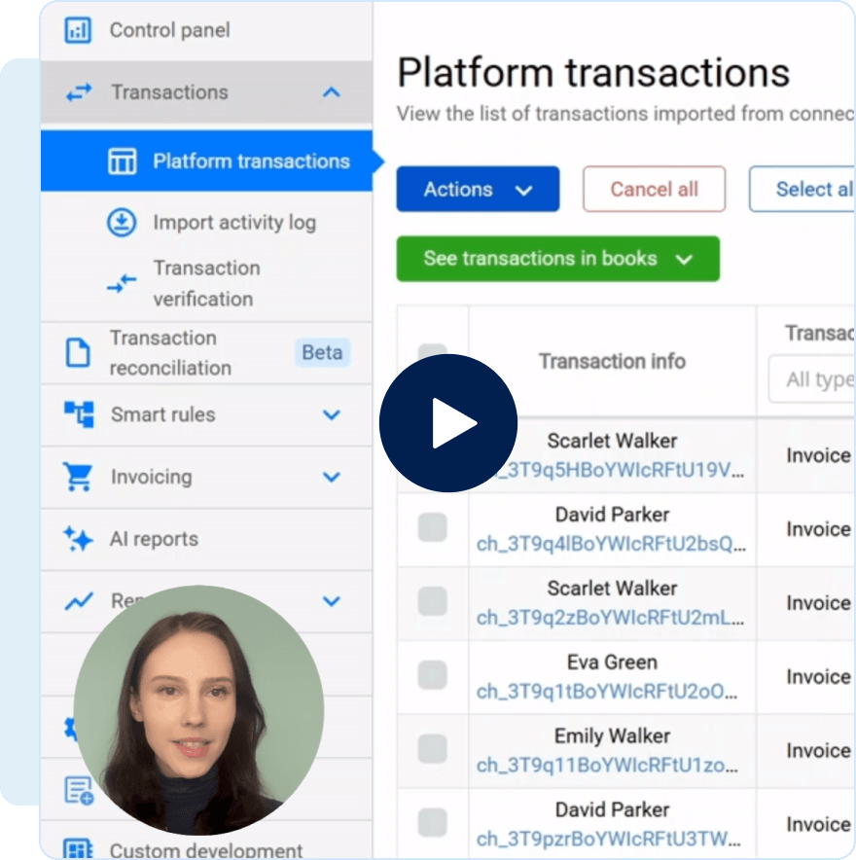
Task: Toggle the header select-all checkbox
Action: click(432, 351)
